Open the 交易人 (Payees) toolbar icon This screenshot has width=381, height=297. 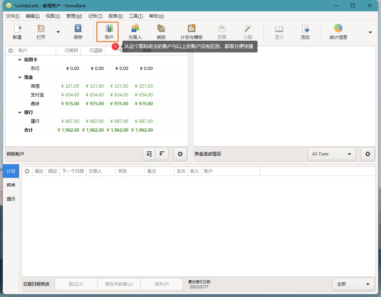tap(135, 29)
